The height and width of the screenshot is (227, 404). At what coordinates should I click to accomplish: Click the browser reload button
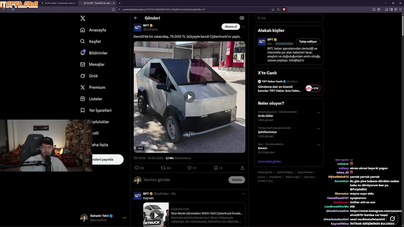tap(13, 9)
